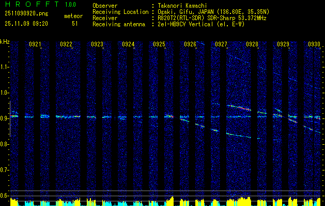Image resolution: width=325 pixels, height=206 pixels.
Task: Click the Receiver field label
Action: [x=105, y=18]
